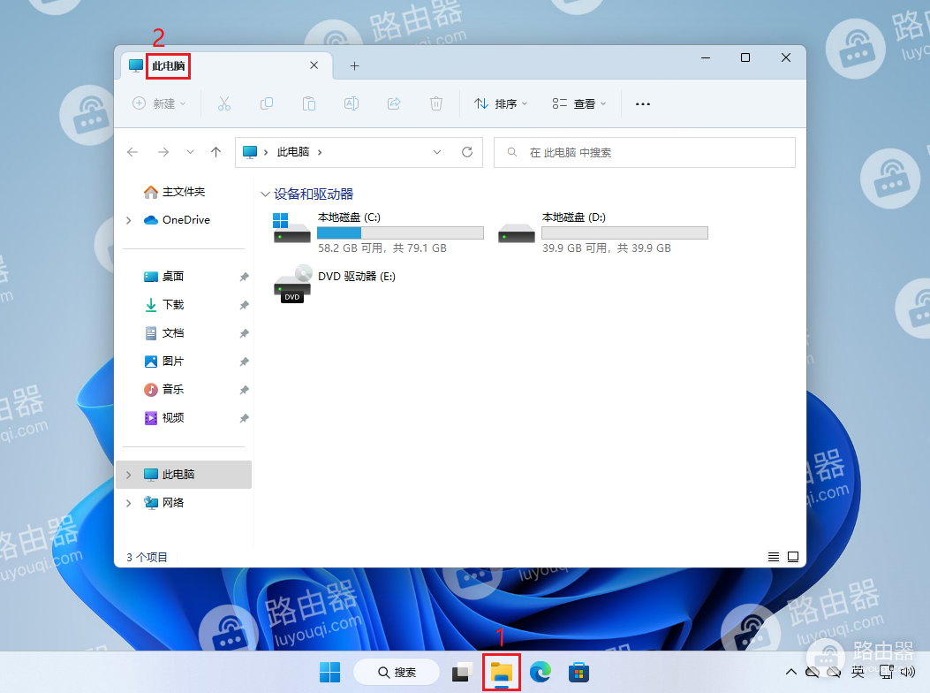930x693 pixels.
Task: Open the See more (...) menu
Action: 642,103
